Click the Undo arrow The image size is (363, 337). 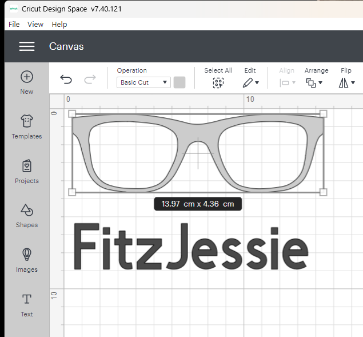point(66,80)
